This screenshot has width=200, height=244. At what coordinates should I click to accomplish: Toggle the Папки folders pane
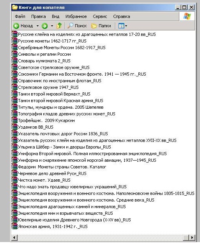click(x=101, y=26)
